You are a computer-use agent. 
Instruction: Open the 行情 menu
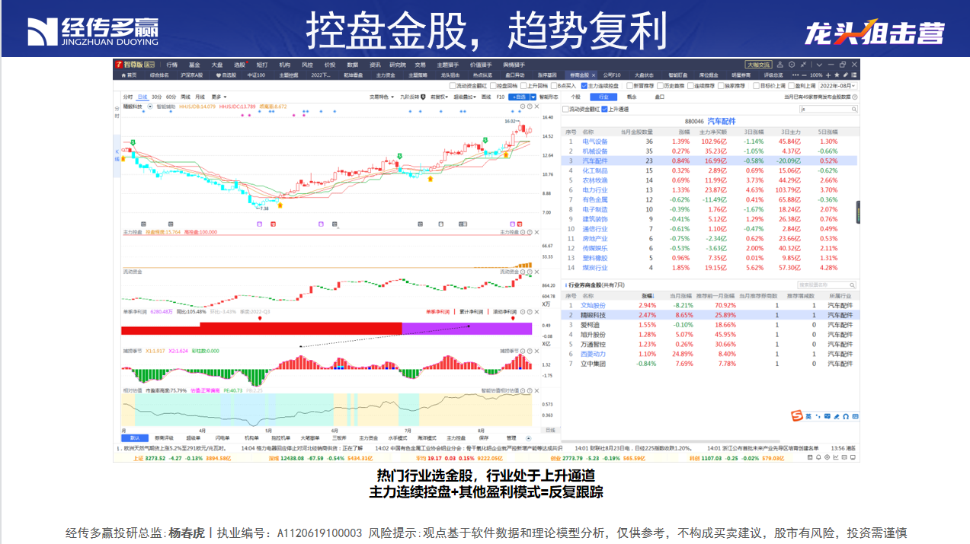[172, 65]
